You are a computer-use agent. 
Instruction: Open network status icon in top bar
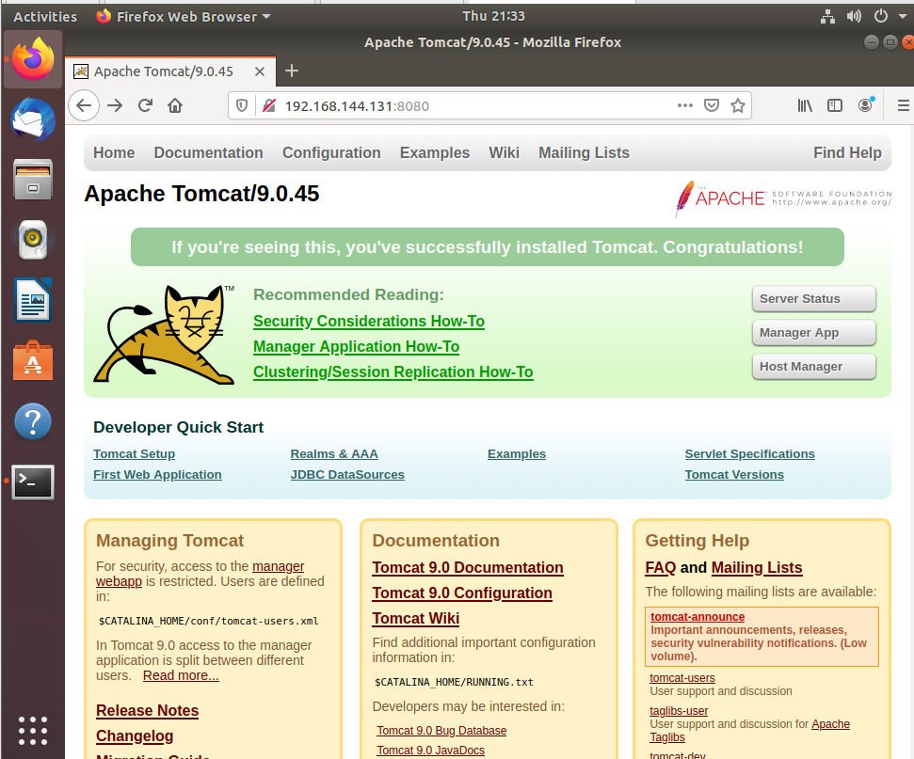pos(827,16)
